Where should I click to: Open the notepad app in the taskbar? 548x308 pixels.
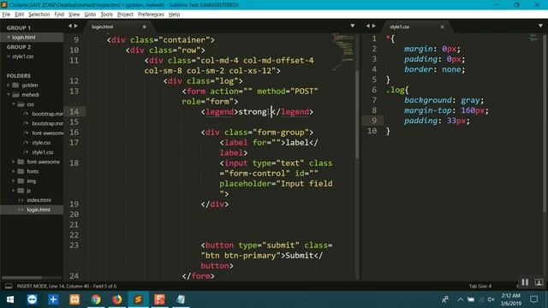pyautogui.click(x=181, y=299)
